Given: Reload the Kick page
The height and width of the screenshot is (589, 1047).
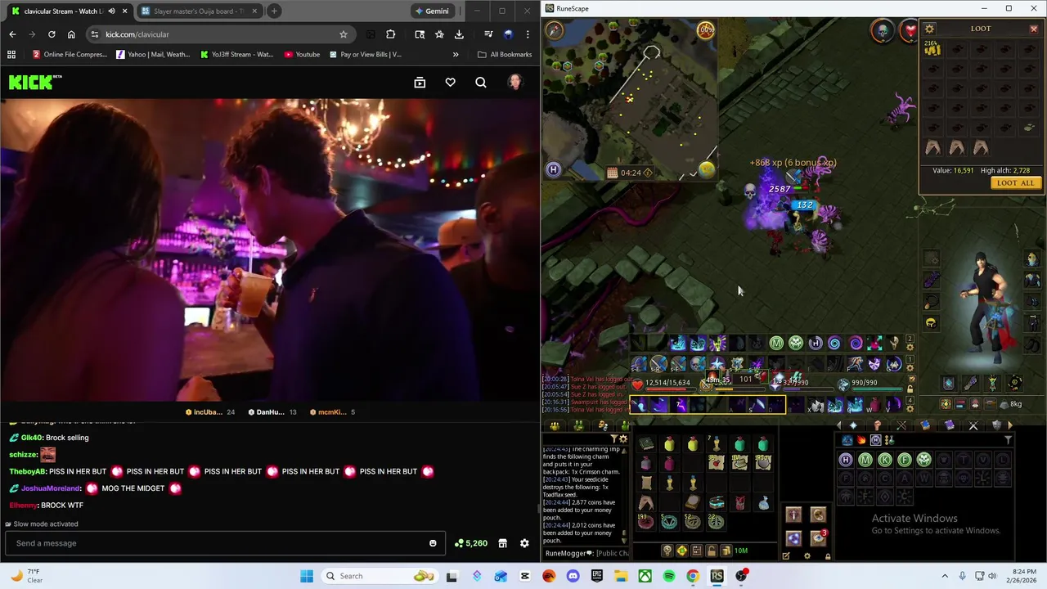Looking at the screenshot, I should pyautogui.click(x=52, y=34).
